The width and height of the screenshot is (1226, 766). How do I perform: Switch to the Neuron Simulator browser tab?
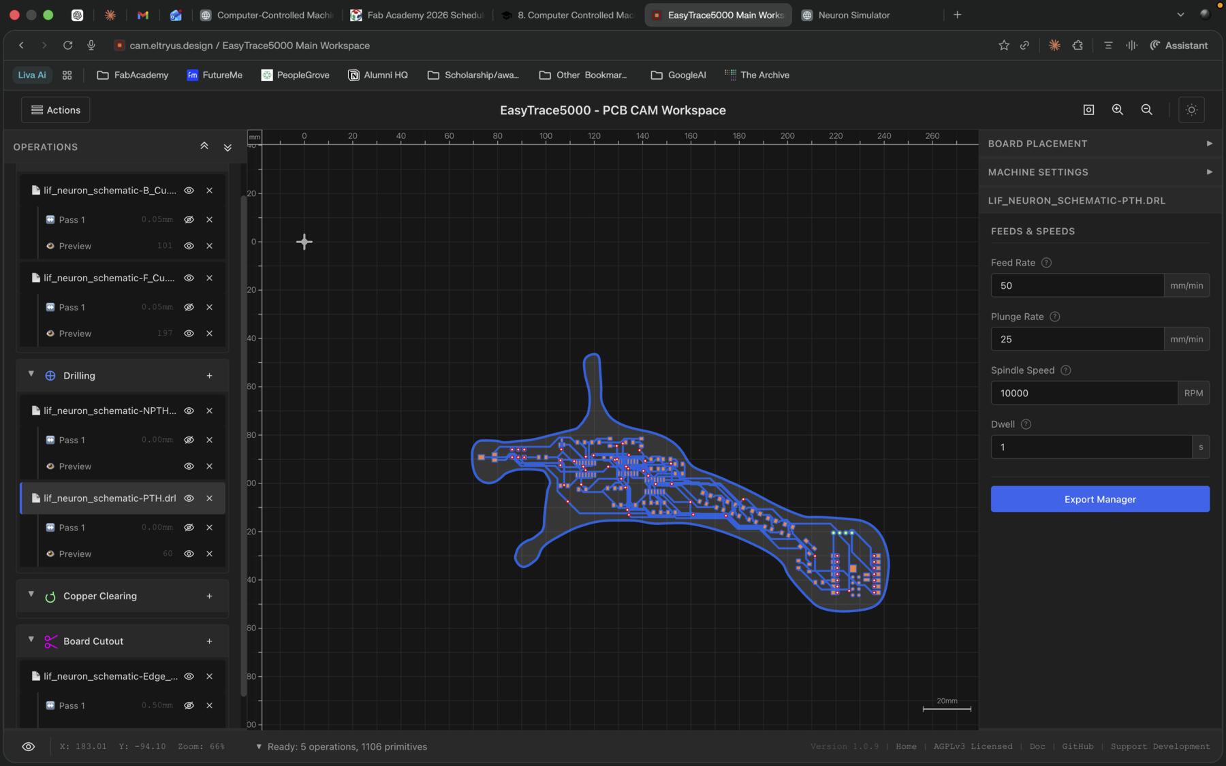(853, 14)
